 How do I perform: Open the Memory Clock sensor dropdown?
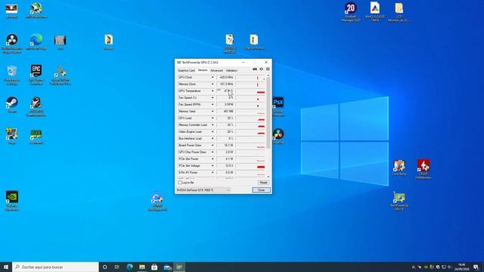tap(213, 84)
